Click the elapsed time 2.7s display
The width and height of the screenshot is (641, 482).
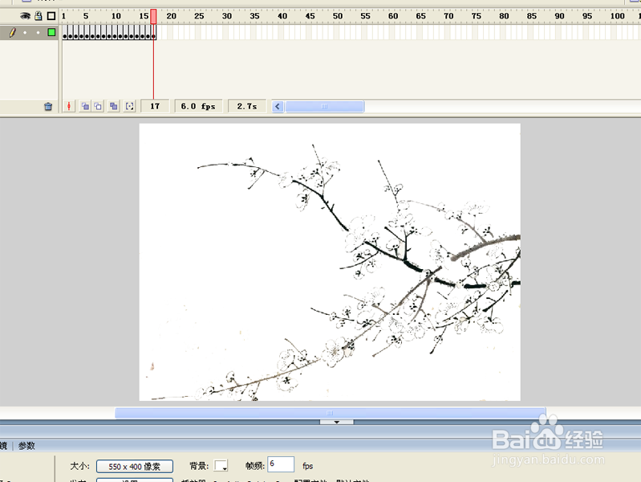coord(247,107)
